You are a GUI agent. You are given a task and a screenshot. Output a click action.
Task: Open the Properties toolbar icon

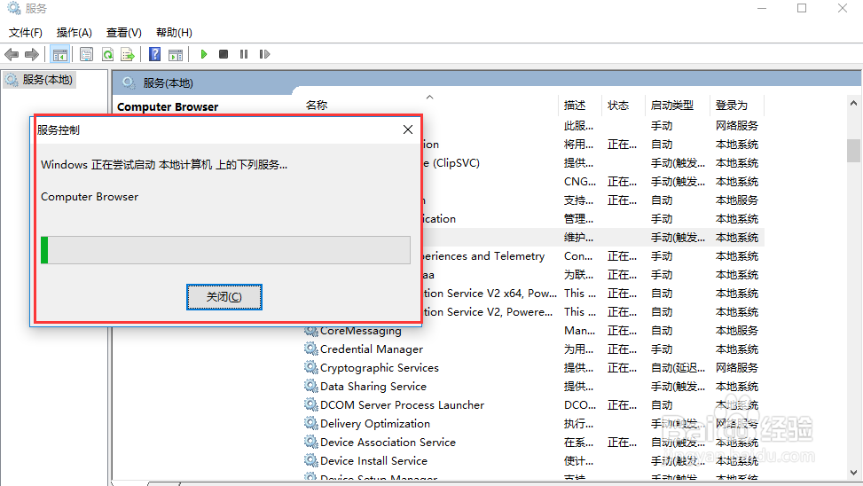(86, 54)
